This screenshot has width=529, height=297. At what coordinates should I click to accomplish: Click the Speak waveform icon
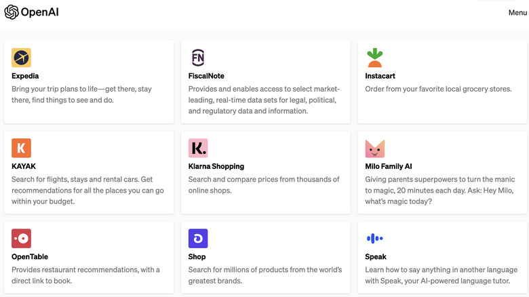coord(374,238)
